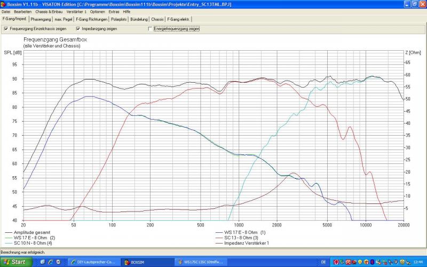Click the Boxsim title bar app icon
Viewport: 427px width, 267px height.
[x=3, y=4]
